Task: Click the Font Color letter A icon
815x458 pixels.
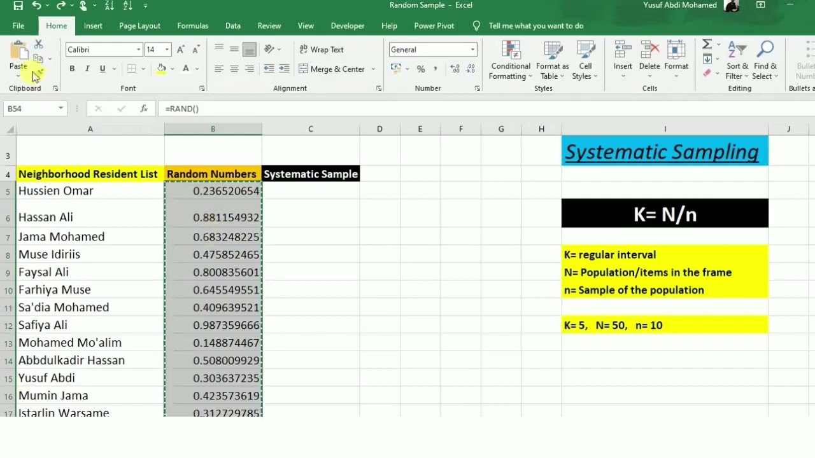Action: 186,69
